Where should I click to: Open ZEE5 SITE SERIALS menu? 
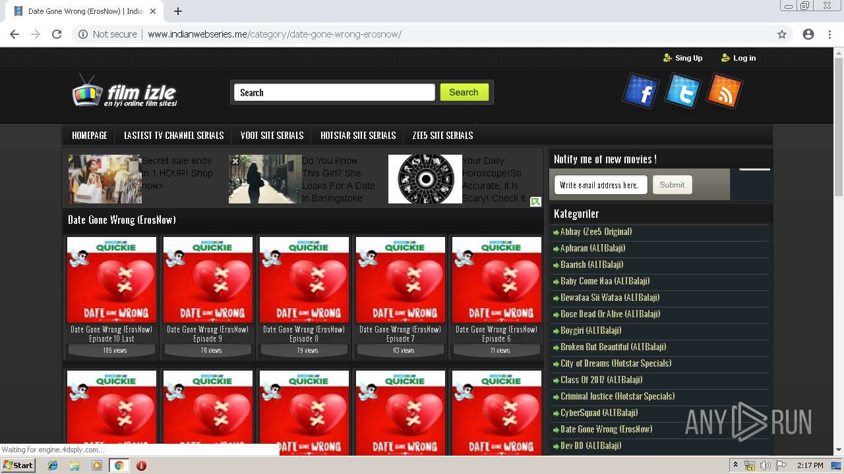442,135
